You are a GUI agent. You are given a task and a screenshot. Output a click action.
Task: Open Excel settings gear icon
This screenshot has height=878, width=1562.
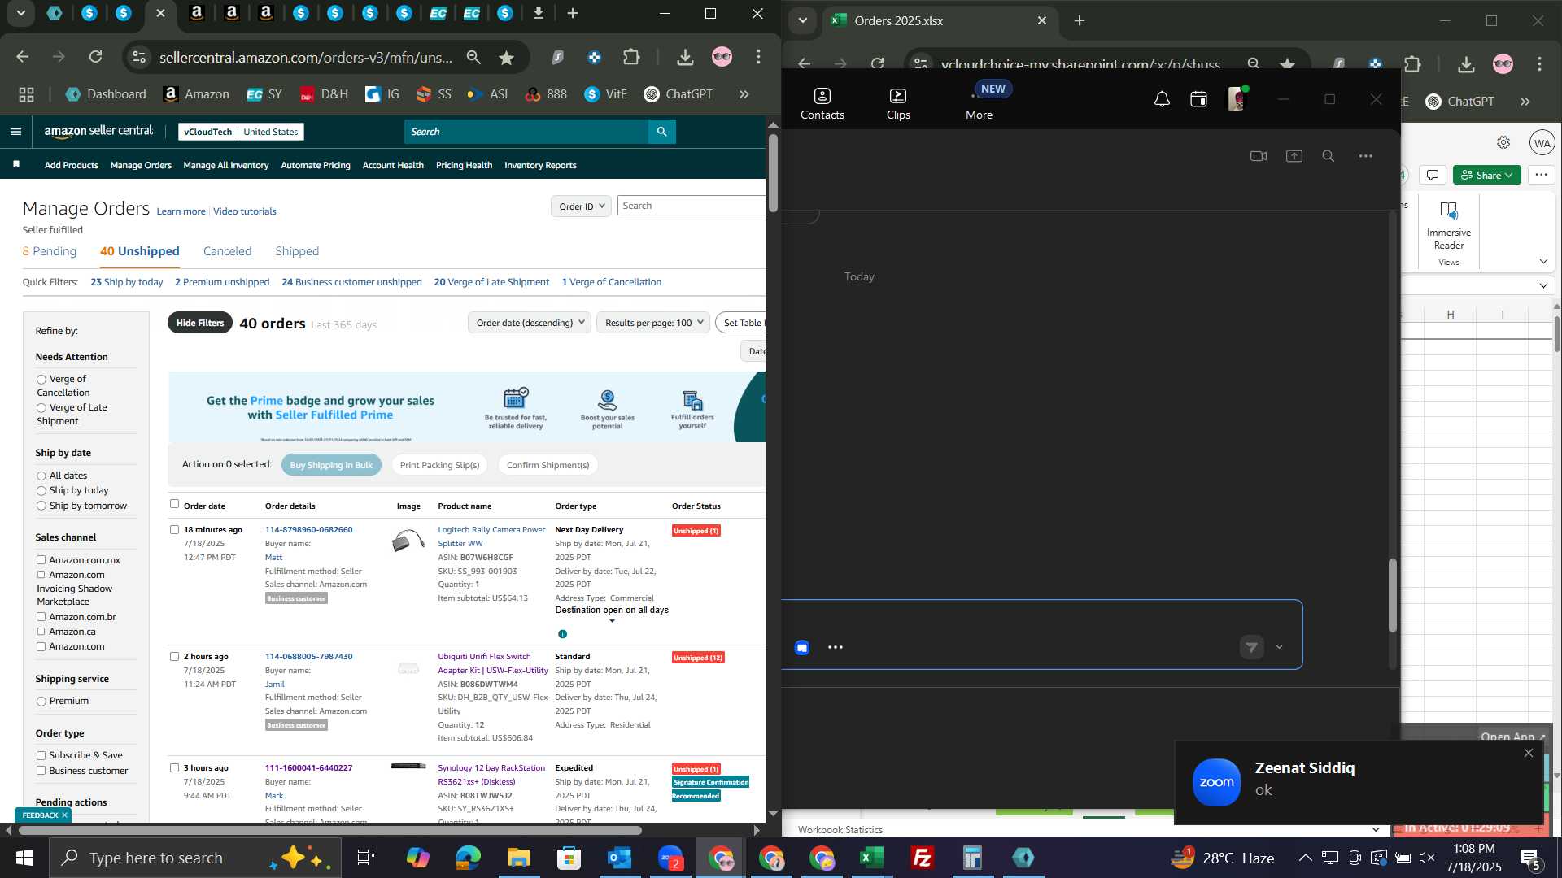tap(1503, 142)
